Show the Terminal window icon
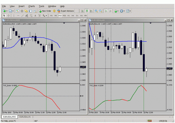 [x=31, y=11]
